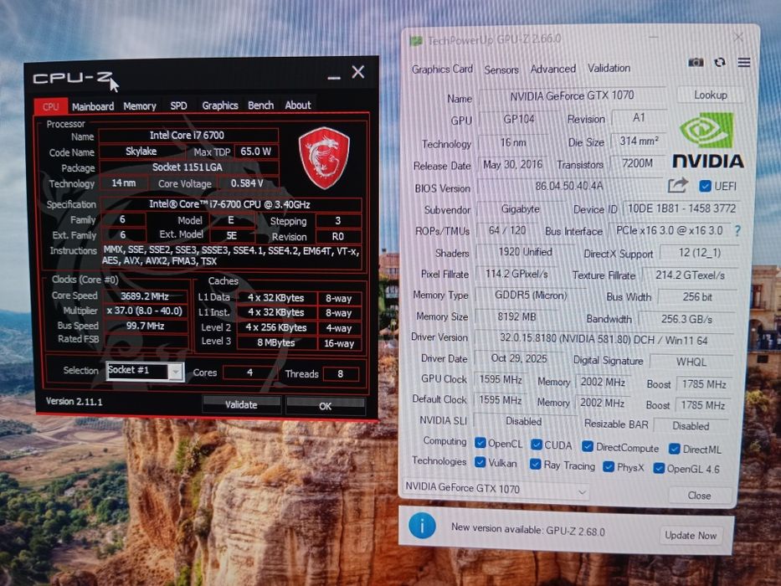
Task: Open the Graphics tab in CPU-Z
Action: pos(219,105)
